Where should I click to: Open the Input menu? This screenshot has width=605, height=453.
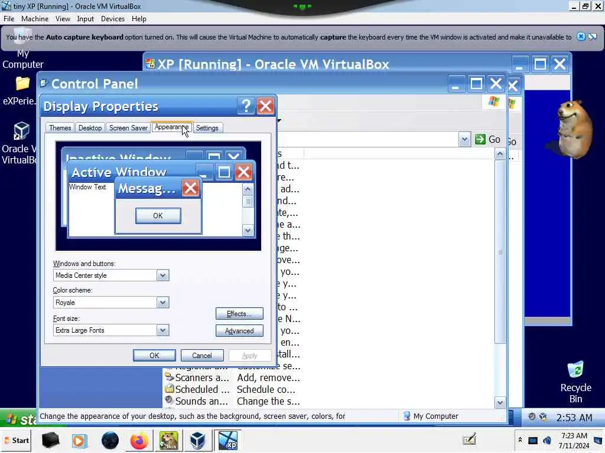85,18
